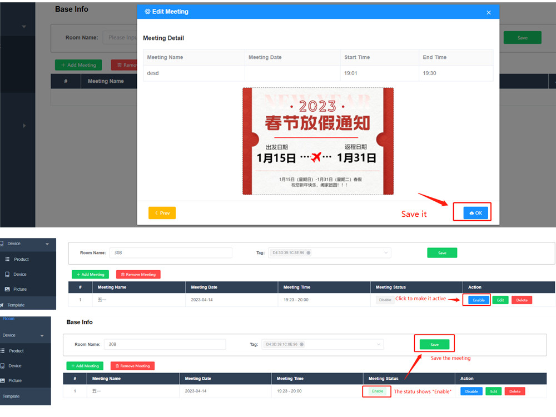Click the grey Disable status tag
Screen dimensions: 556x417
tap(385, 300)
